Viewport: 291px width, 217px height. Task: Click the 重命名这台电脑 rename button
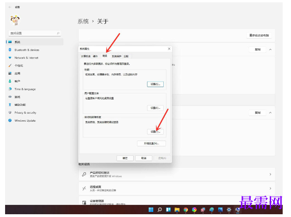(x=259, y=35)
